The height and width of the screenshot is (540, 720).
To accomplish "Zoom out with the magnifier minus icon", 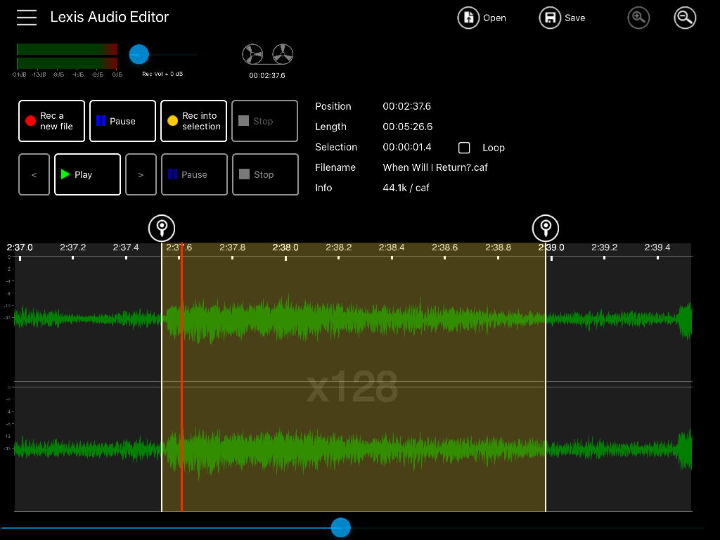I will click(685, 18).
